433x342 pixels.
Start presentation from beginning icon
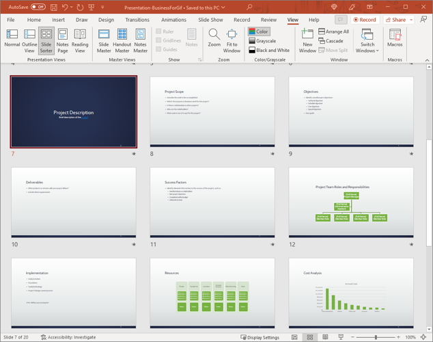(x=92, y=8)
